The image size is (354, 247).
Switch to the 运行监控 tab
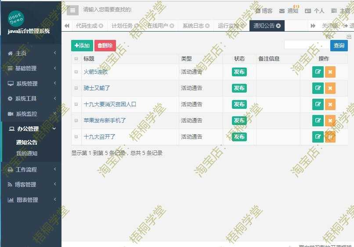[228, 26]
